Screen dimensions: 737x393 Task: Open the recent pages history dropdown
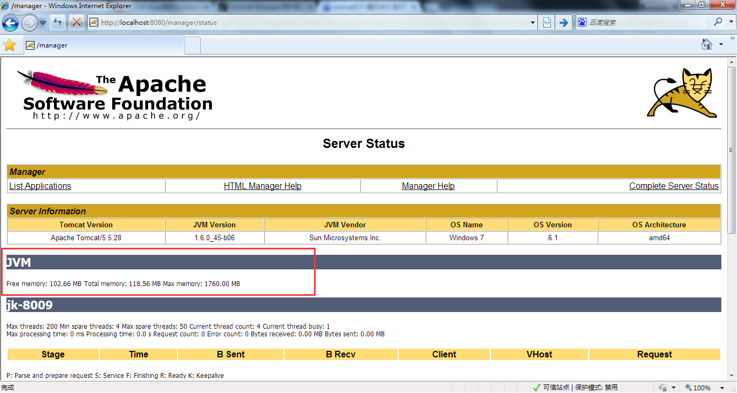coord(42,23)
